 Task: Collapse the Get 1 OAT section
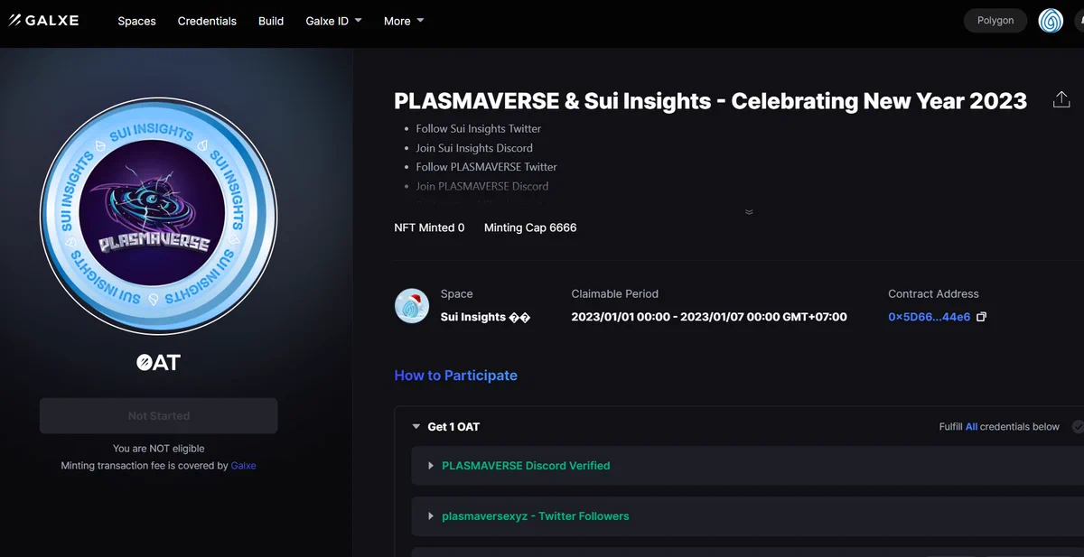(416, 427)
